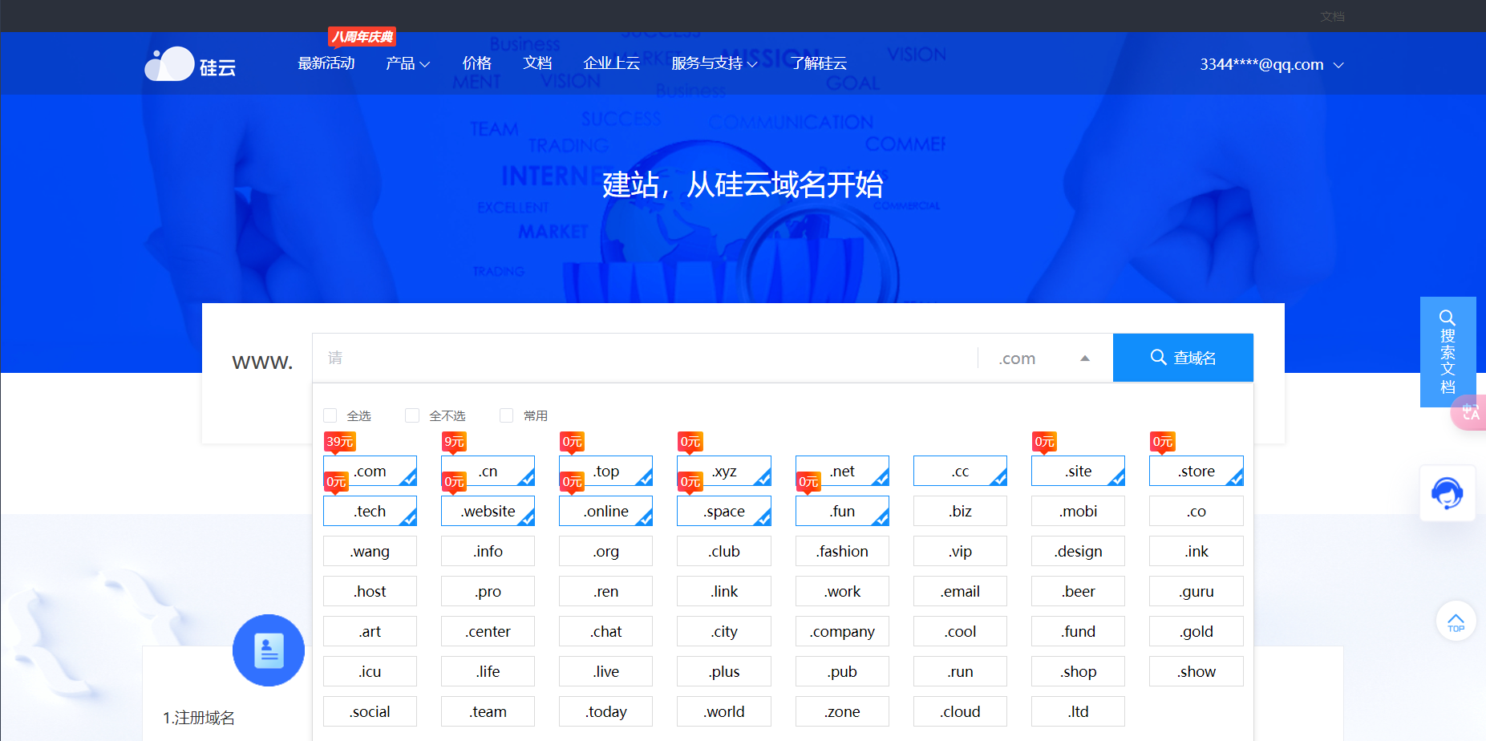Collapse the .com suffix dropdown
The image size is (1486, 741).
[1045, 358]
